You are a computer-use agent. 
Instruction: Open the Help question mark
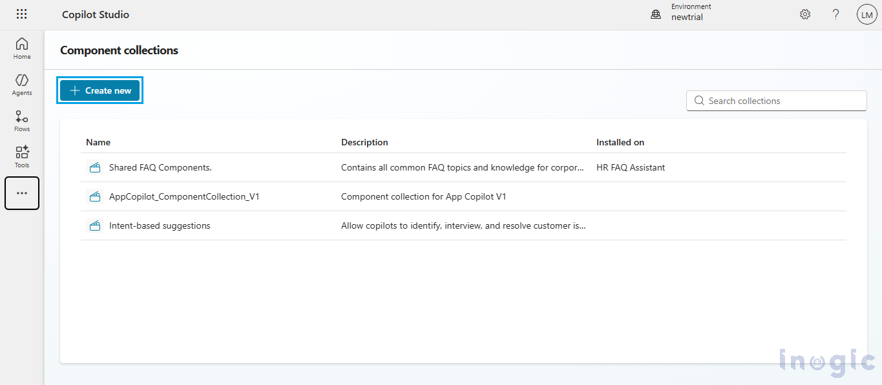point(835,14)
